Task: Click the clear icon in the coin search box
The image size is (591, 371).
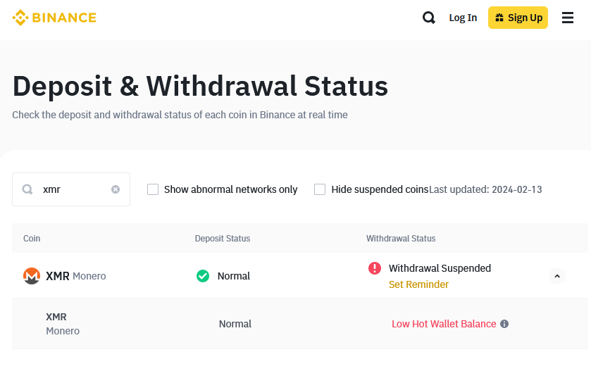Action: point(116,189)
